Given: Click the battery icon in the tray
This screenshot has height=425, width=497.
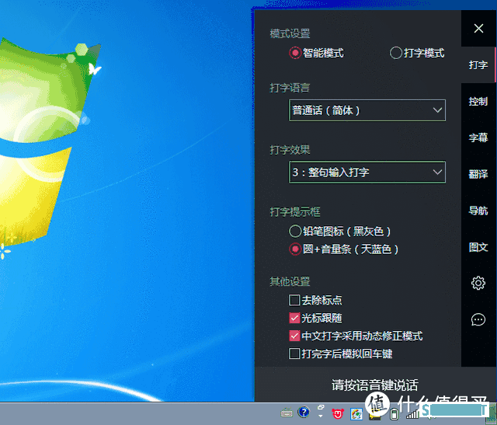Looking at the screenshot, I should pyautogui.click(x=394, y=414).
